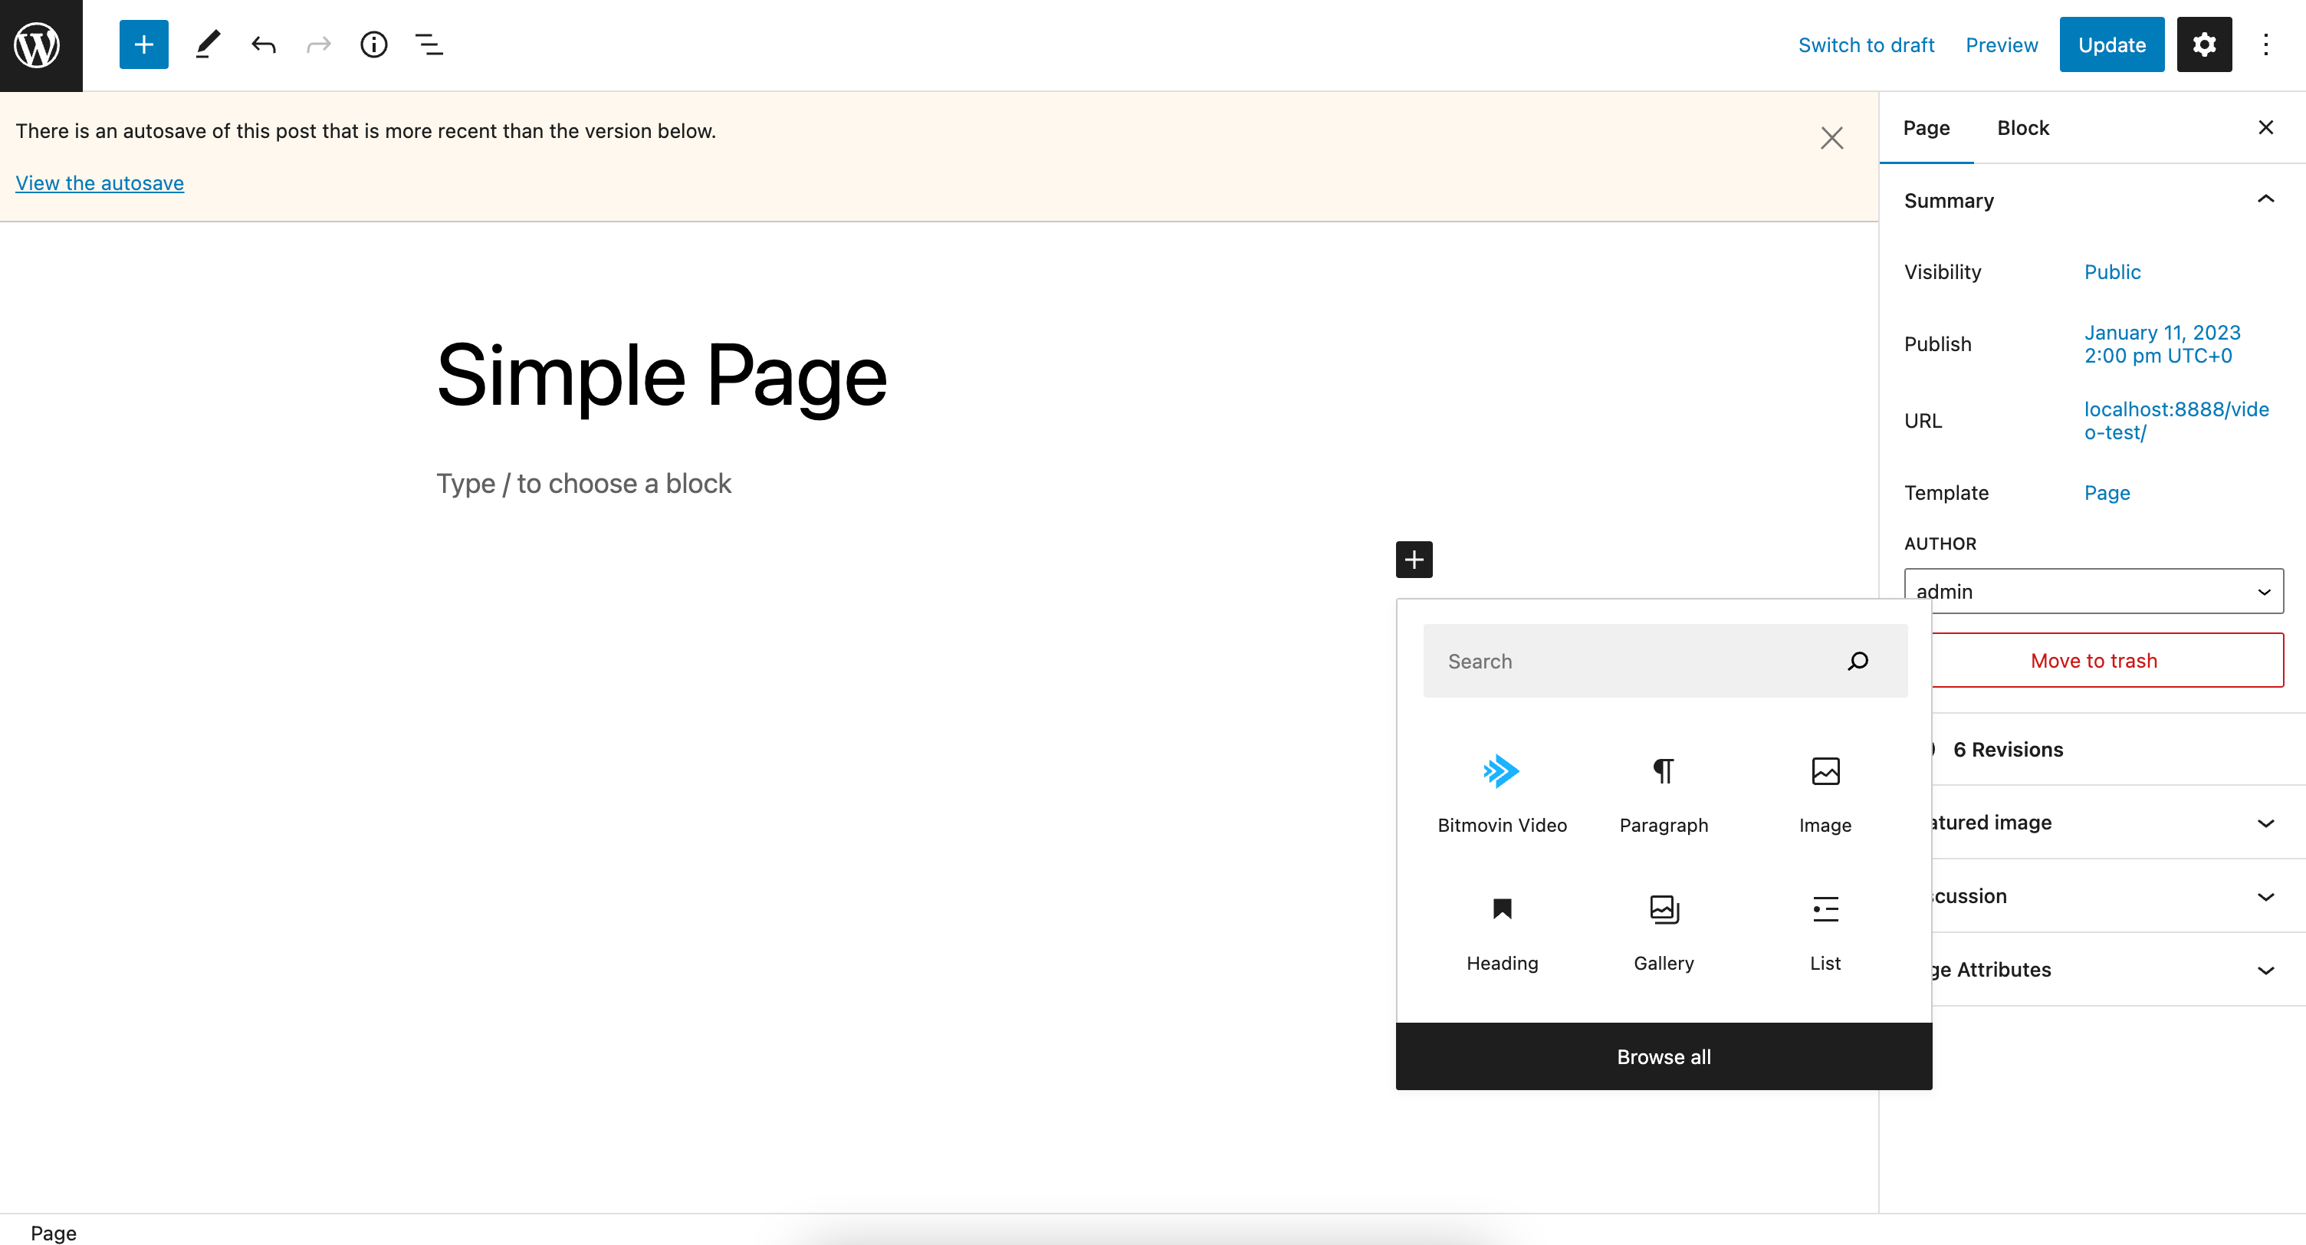Collapse the Summary panel
Image resolution: width=2306 pixels, height=1245 pixels.
coord(2265,199)
